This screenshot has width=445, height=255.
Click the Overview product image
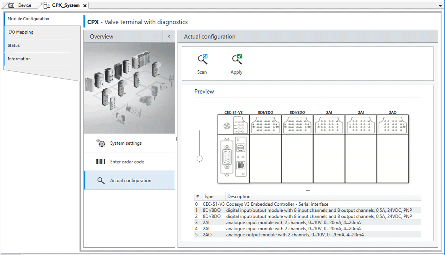[129, 88]
